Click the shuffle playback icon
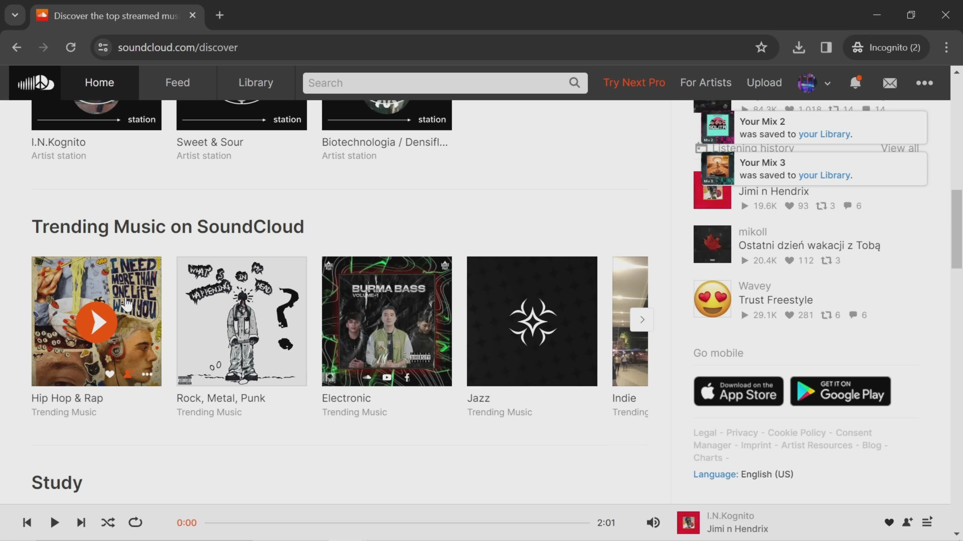This screenshot has width=963, height=541. pos(108,522)
